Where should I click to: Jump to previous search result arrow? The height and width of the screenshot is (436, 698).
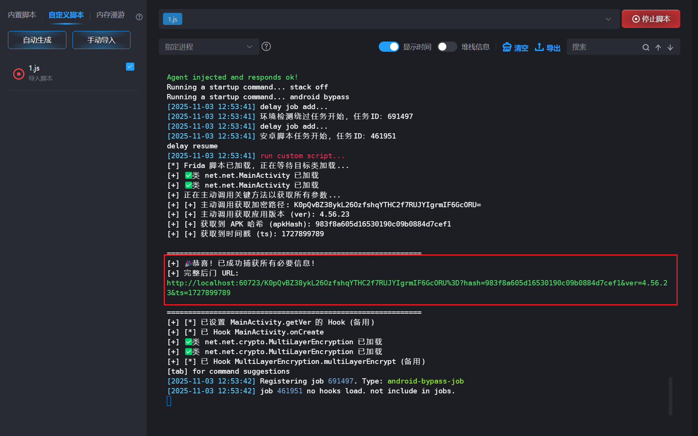point(658,47)
